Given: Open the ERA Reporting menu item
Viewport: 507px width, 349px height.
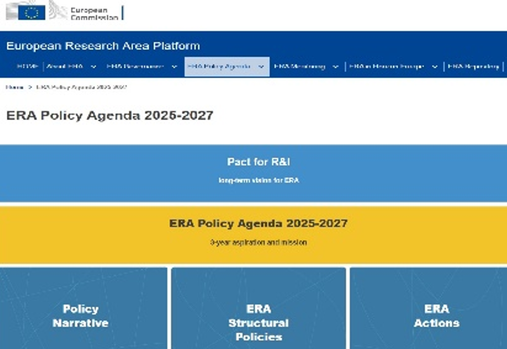Looking at the screenshot, I should [473, 67].
